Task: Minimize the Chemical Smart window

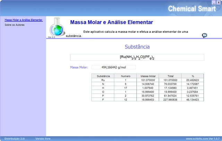Action: [214, 2]
